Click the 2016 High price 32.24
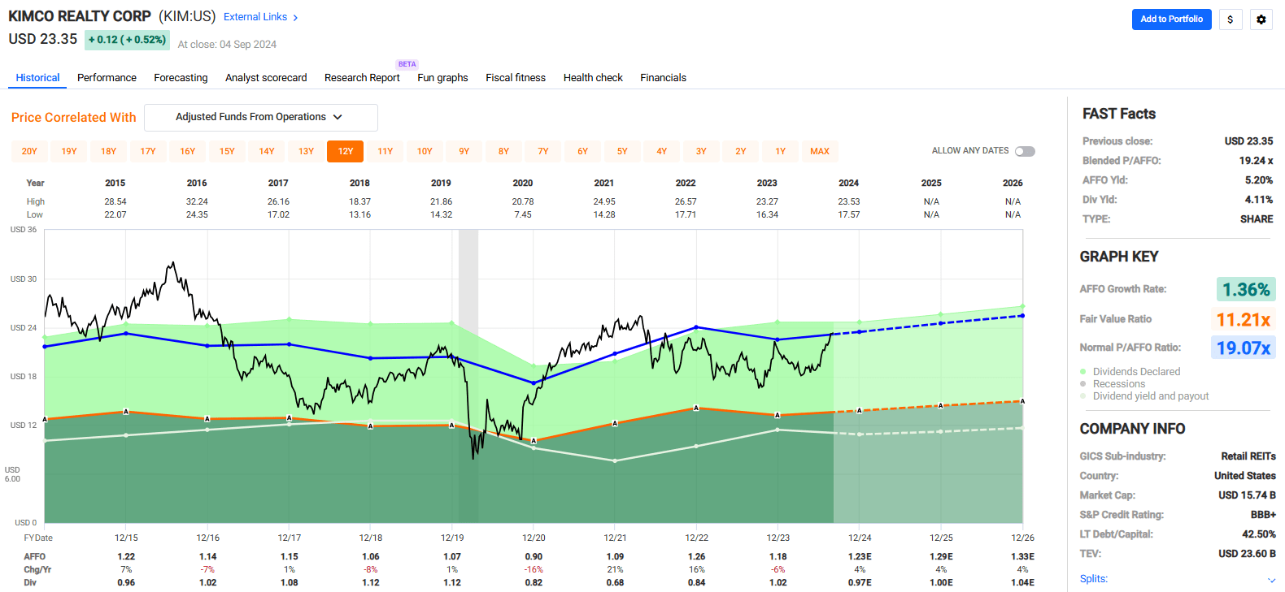This screenshot has width=1285, height=592. [197, 201]
